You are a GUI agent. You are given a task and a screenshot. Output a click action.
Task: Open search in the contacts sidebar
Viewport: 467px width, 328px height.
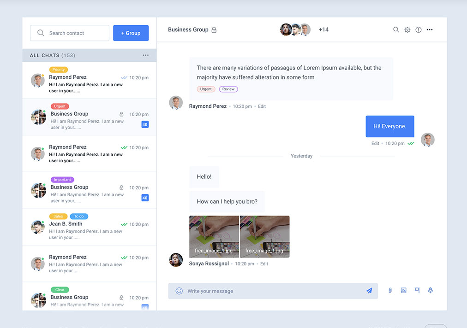69,33
